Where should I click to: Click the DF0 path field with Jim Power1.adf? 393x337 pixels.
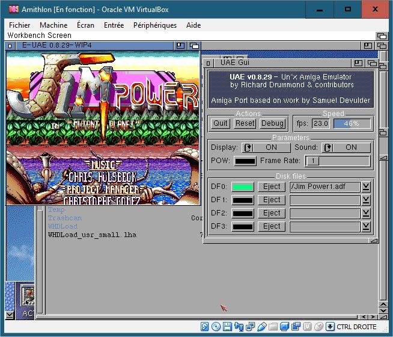pyautogui.click(x=325, y=187)
